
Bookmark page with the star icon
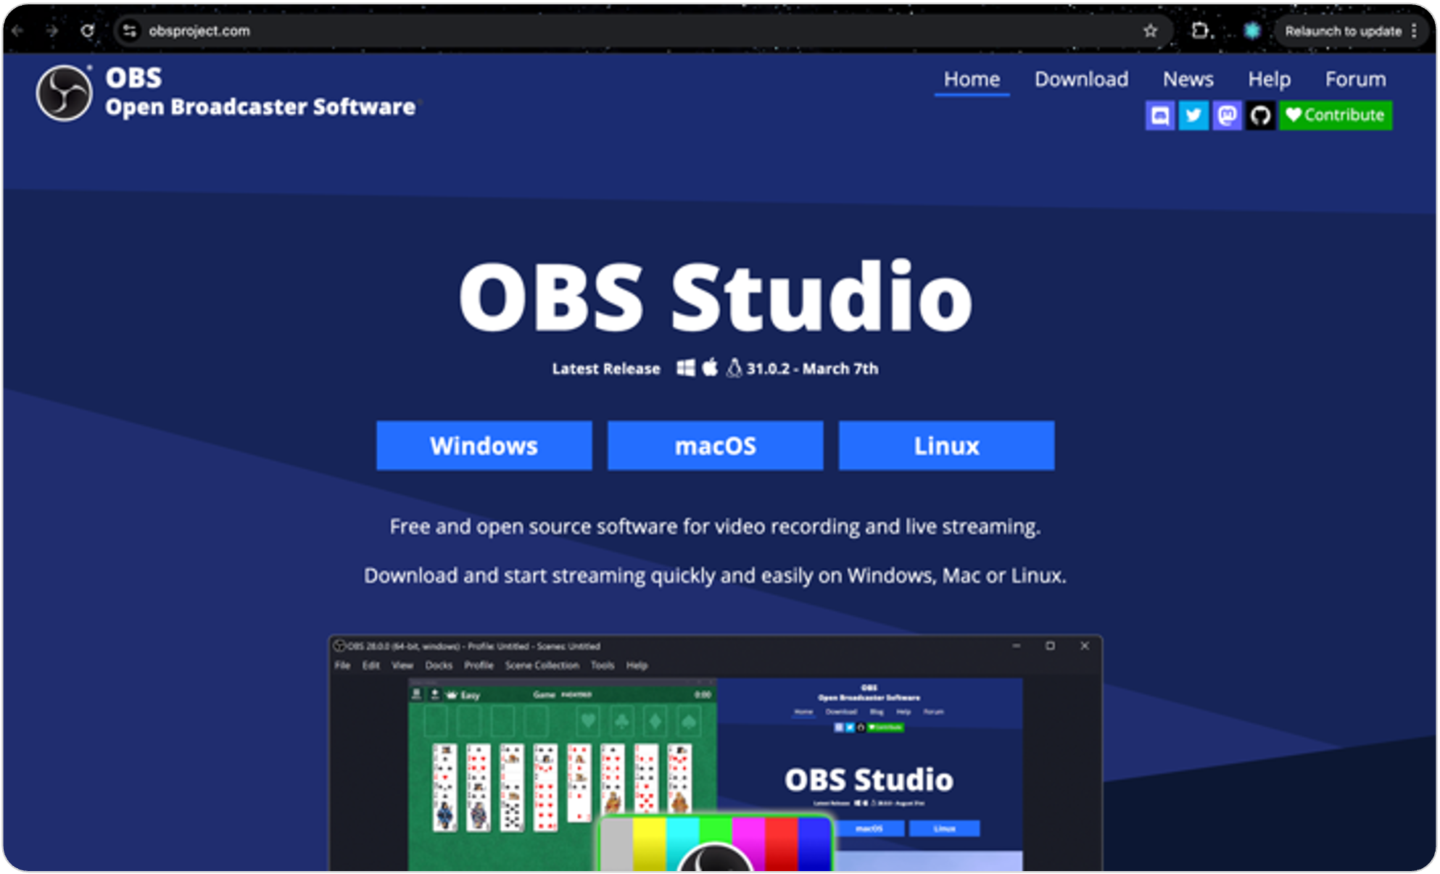tap(1150, 31)
